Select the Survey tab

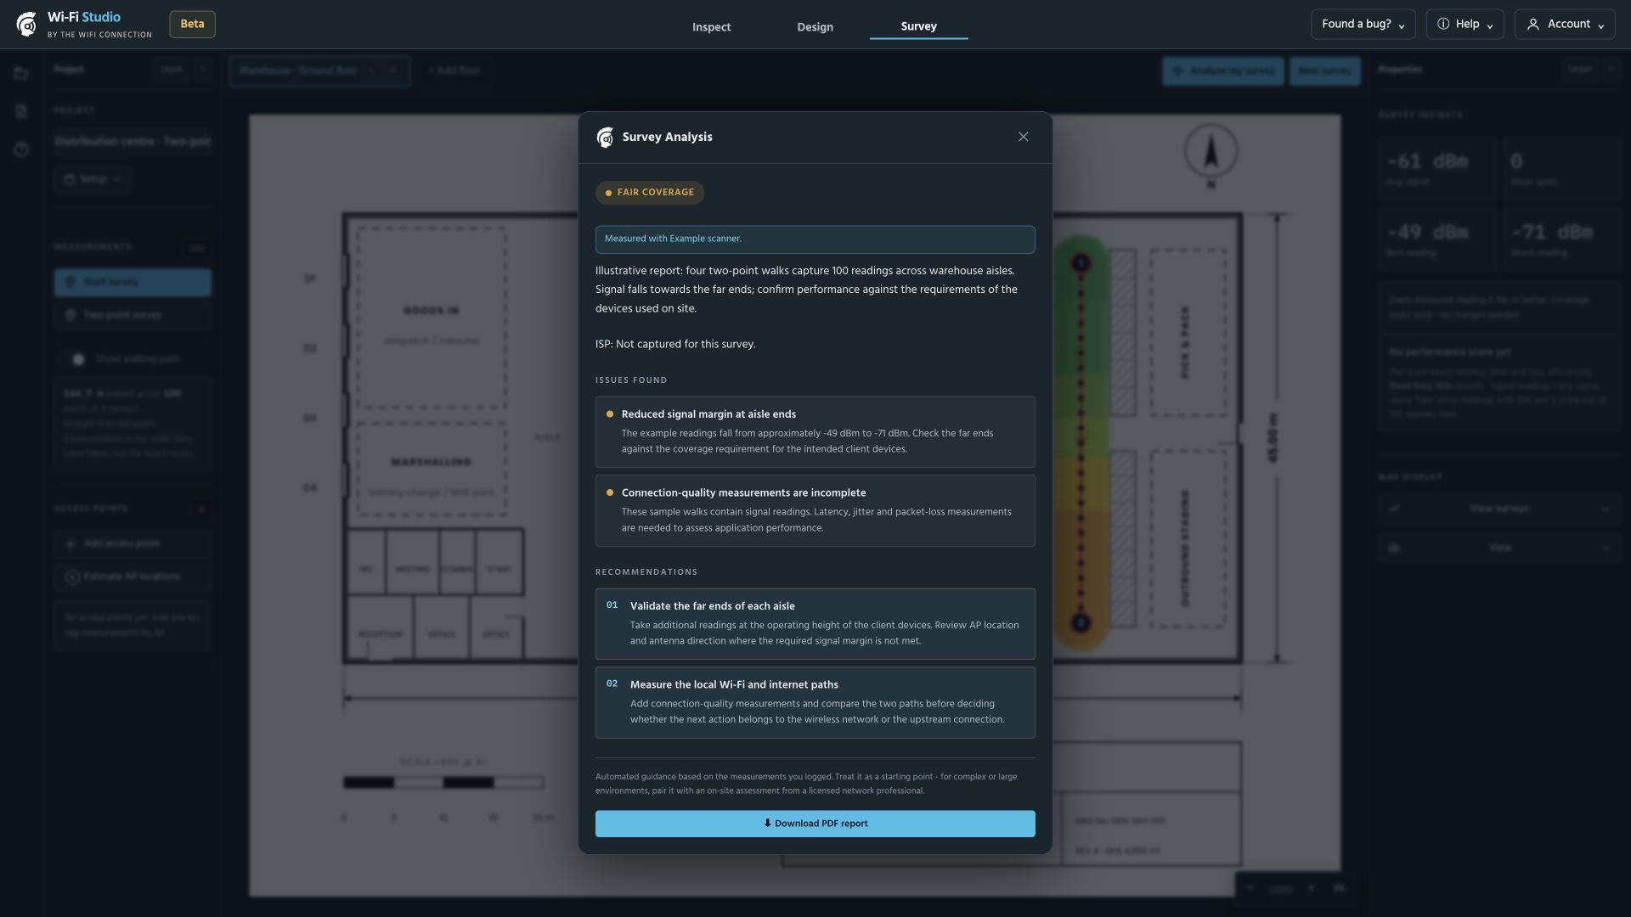pos(918,27)
